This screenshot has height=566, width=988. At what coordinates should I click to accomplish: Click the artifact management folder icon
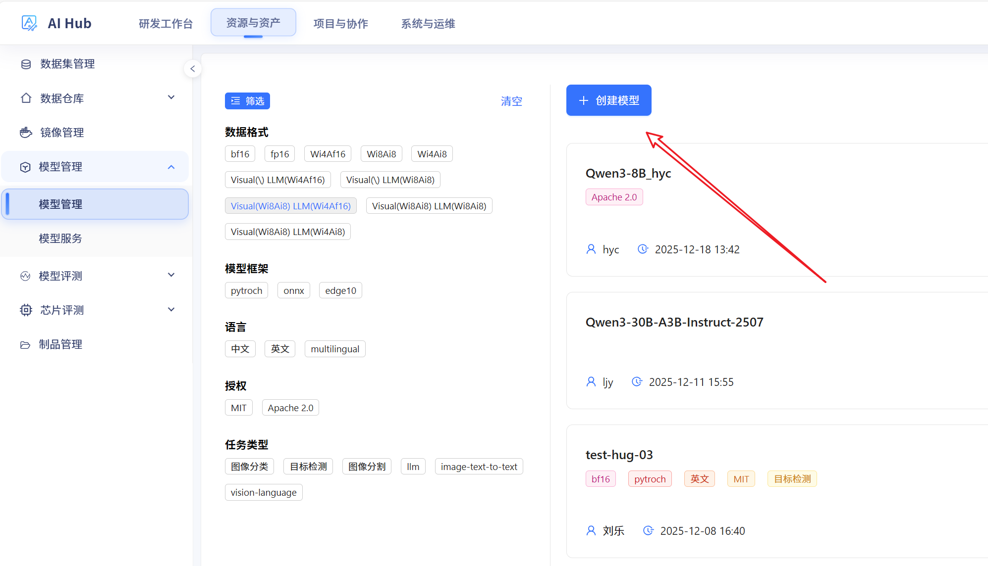25,345
